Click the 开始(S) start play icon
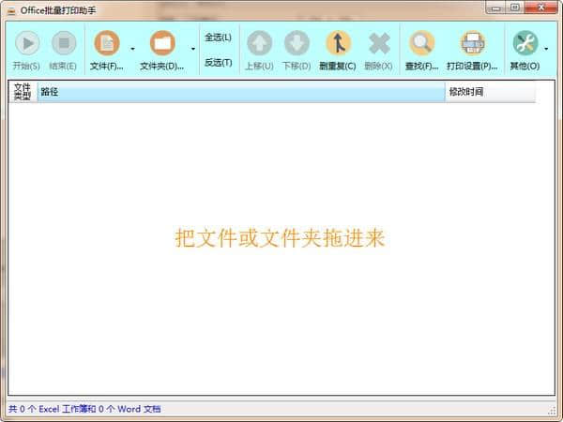563x422 pixels. tap(27, 43)
